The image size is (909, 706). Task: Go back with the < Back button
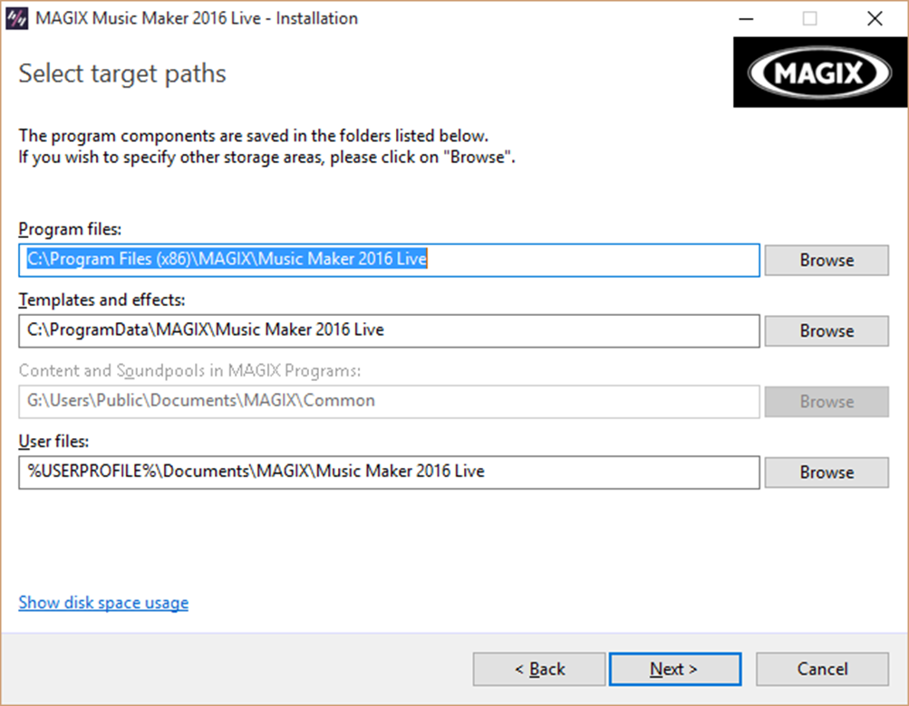click(x=539, y=670)
